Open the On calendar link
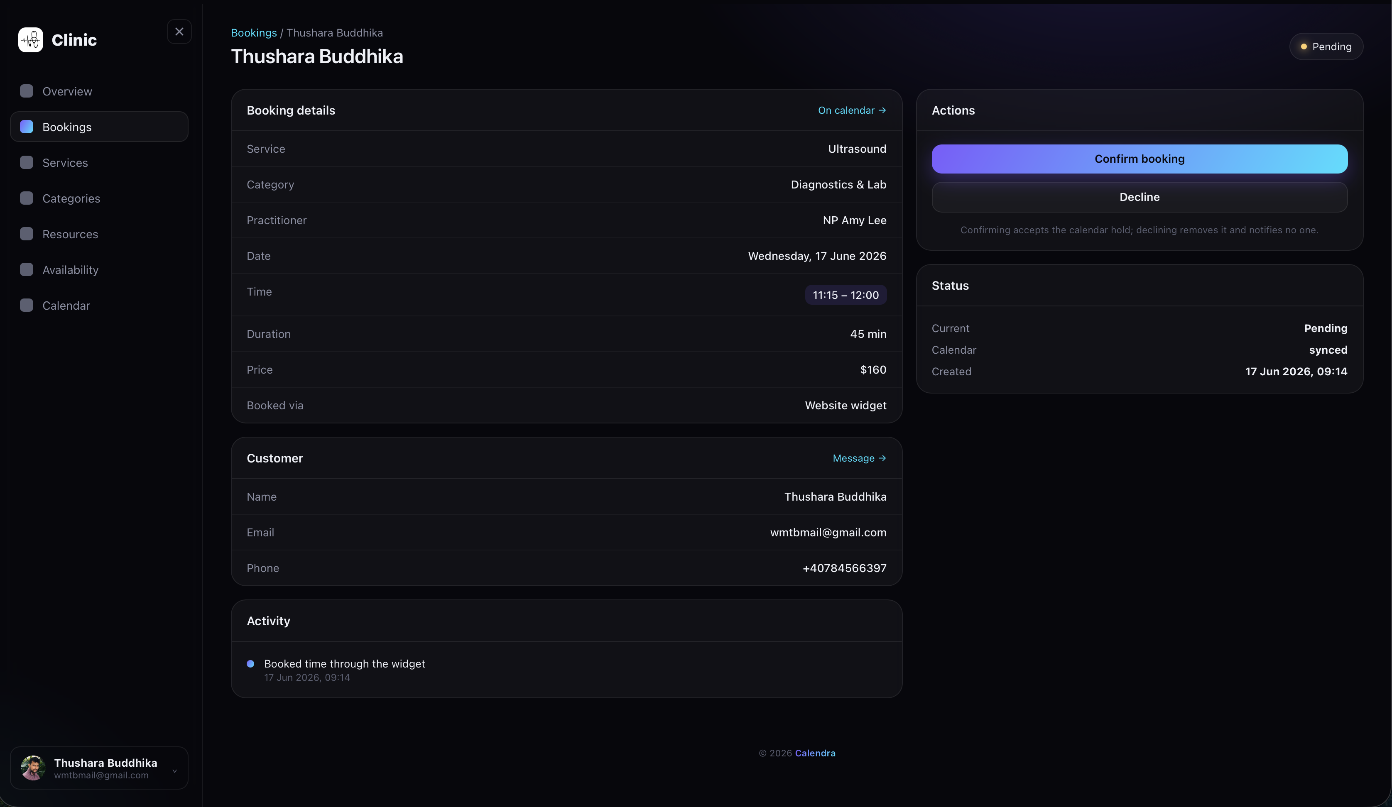 (852, 110)
